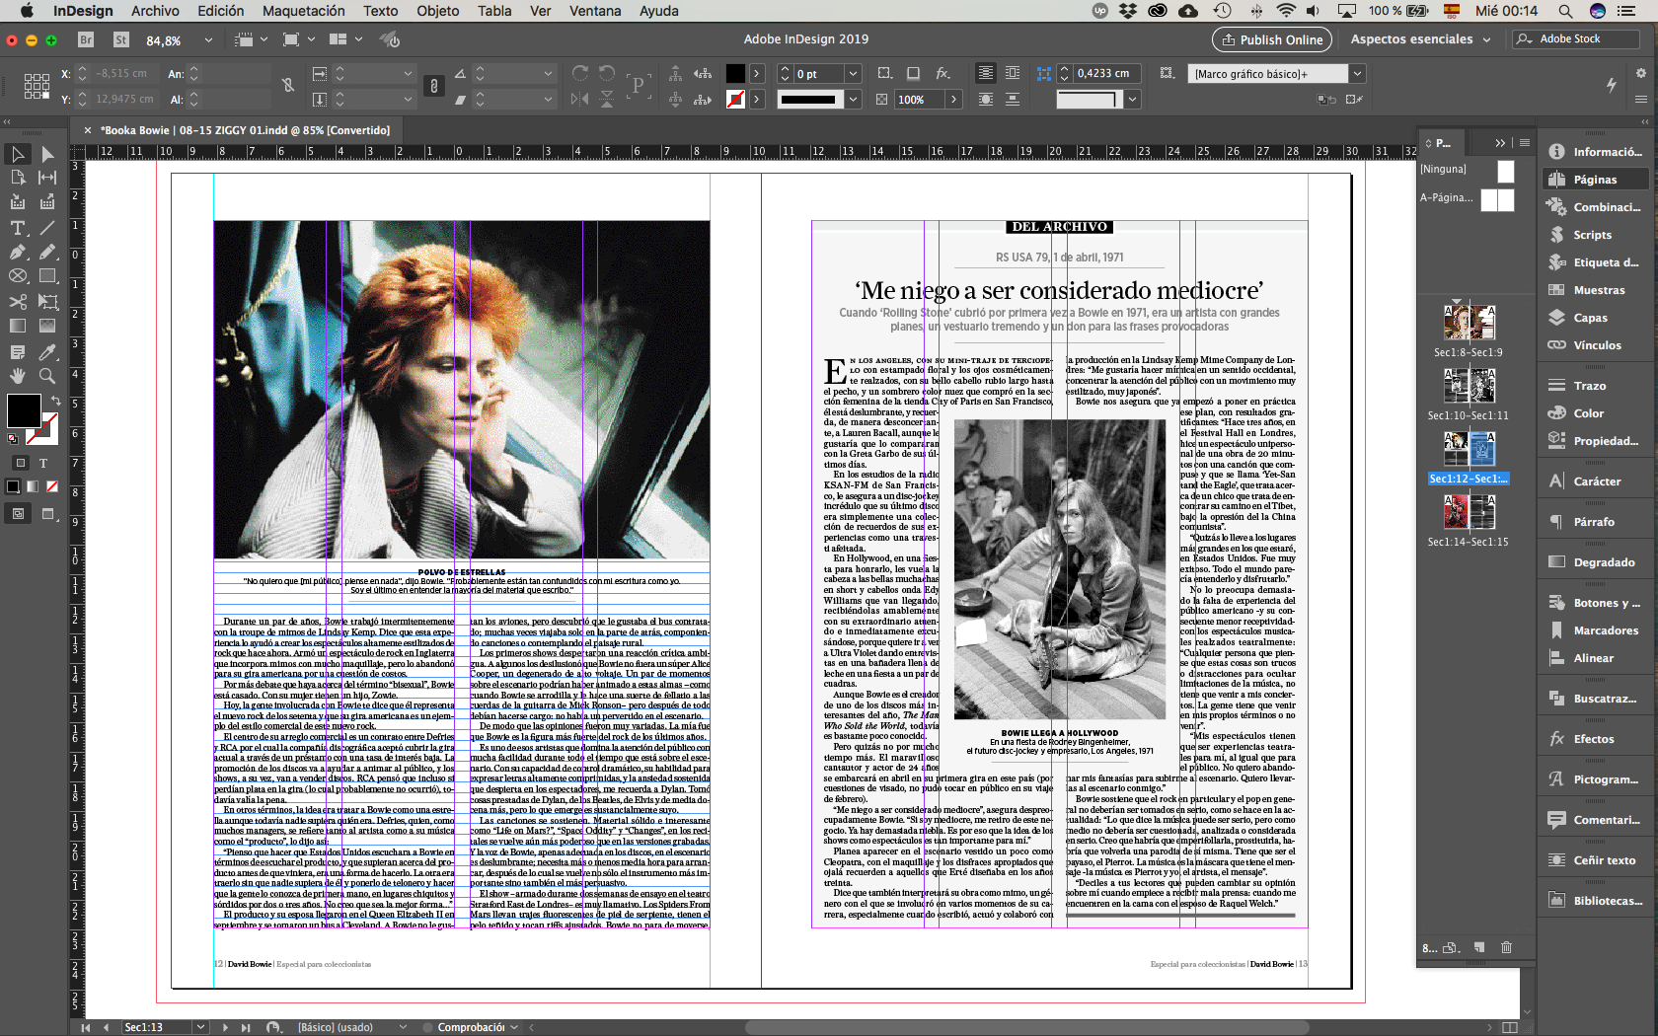Apply gradient mode
This screenshot has width=1658, height=1036.
33,486
